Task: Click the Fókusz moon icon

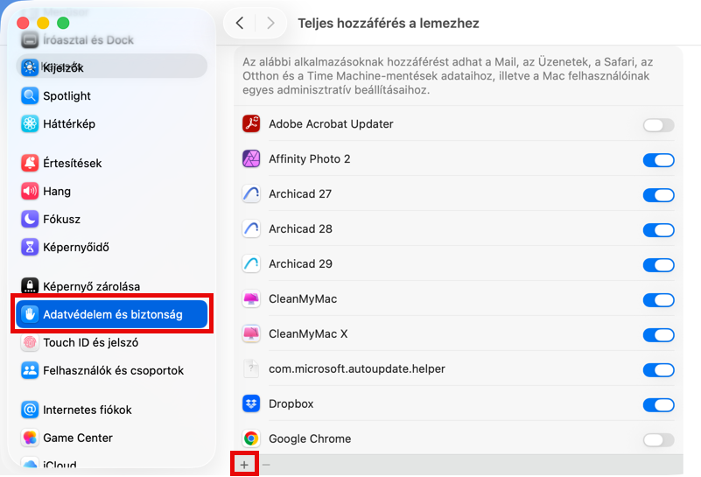Action: tap(30, 219)
